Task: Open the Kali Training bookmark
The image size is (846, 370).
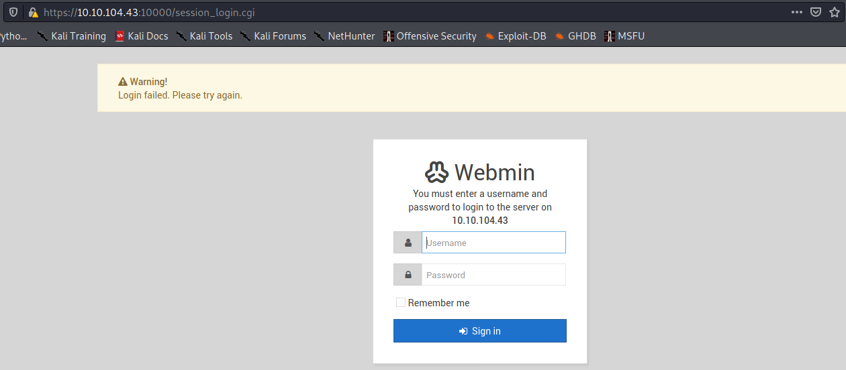Action: [x=71, y=36]
